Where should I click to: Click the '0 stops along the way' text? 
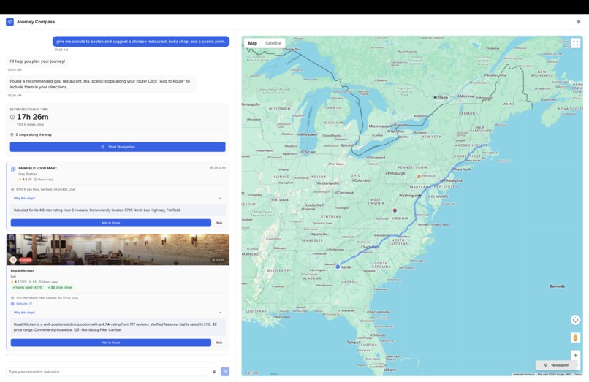click(34, 134)
